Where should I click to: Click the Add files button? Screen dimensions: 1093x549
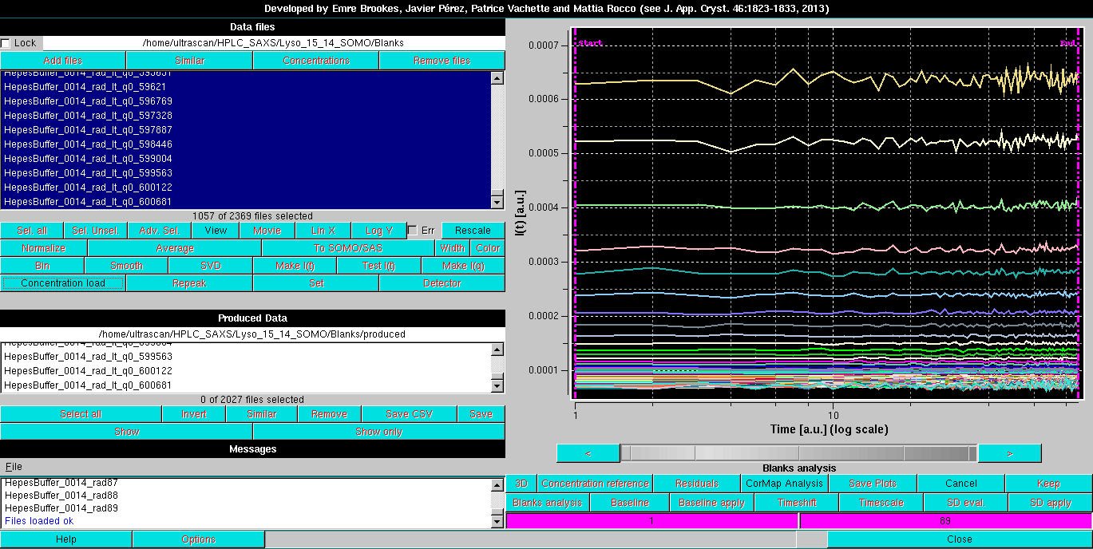tap(62, 59)
